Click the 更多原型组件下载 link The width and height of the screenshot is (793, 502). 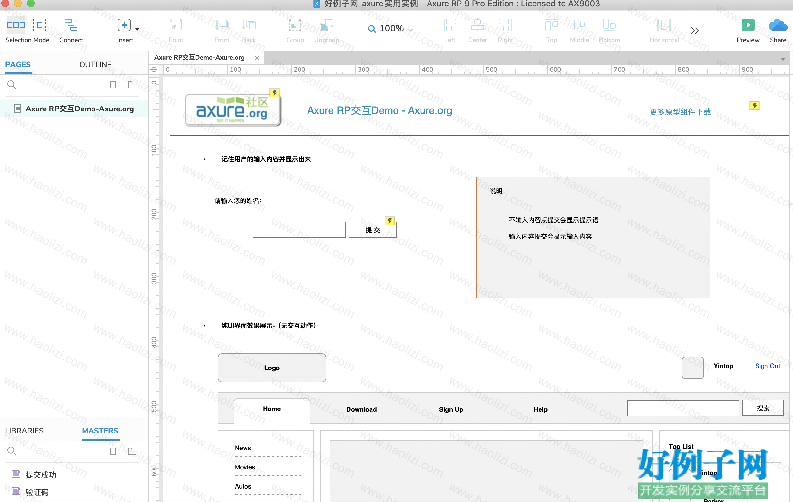(680, 112)
